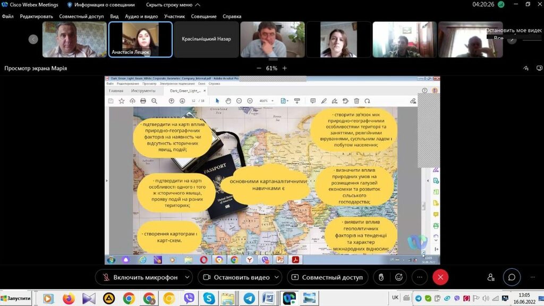Launch Firefox from the taskbar

(69, 299)
